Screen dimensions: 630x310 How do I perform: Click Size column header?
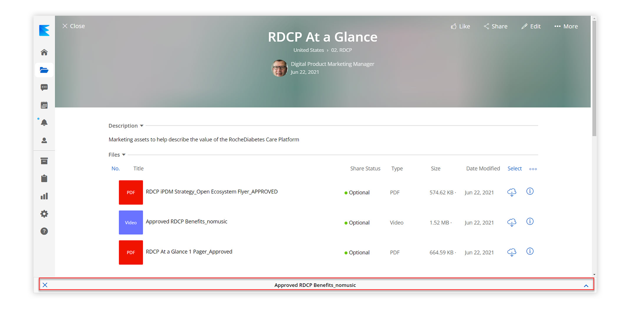click(x=435, y=168)
